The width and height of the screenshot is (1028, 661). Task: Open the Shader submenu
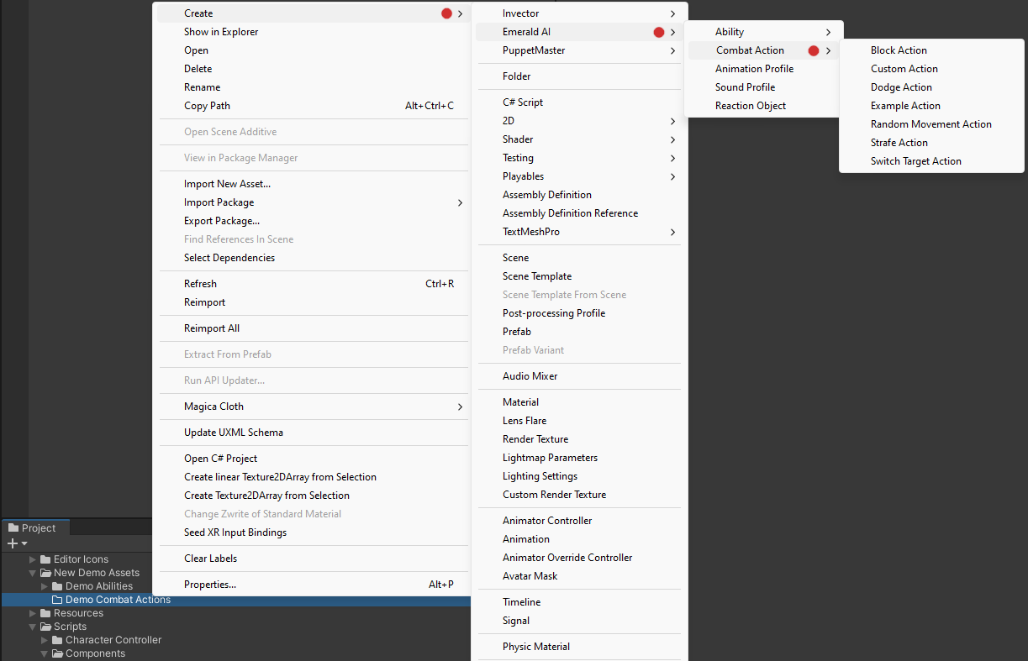(580, 139)
